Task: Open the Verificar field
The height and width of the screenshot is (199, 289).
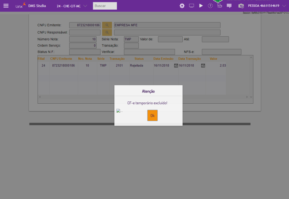Action: (x=149, y=52)
